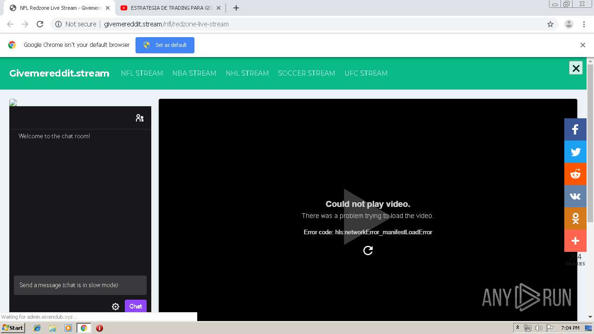Viewport: 594px width, 334px height.
Task: Share on Odnoklassniki from the side bar
Action: (575, 218)
